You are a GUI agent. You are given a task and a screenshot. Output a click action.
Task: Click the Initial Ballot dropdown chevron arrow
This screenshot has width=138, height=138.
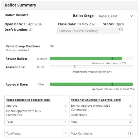[x=131, y=16]
